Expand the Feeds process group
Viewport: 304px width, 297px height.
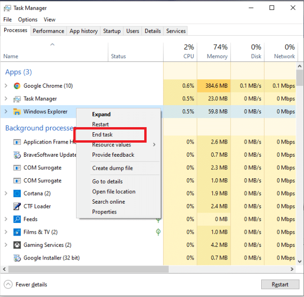point(6,219)
